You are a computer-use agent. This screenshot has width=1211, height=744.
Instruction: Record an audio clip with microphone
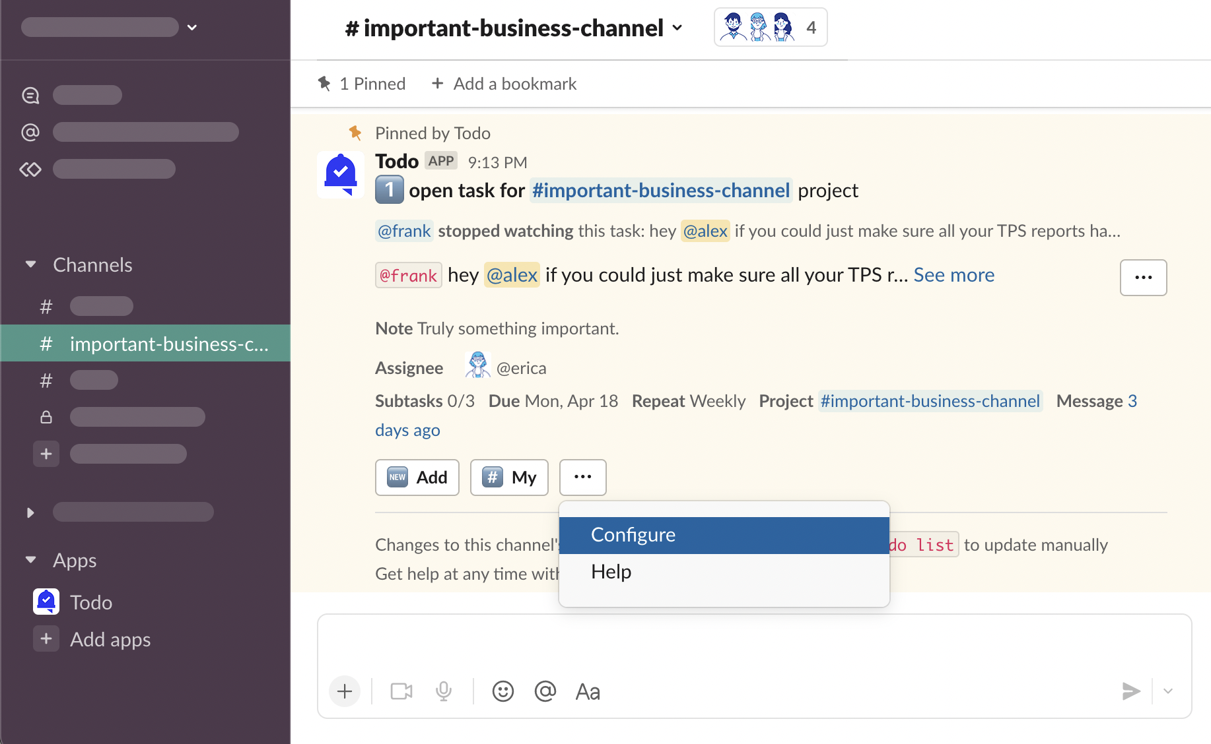[444, 691]
